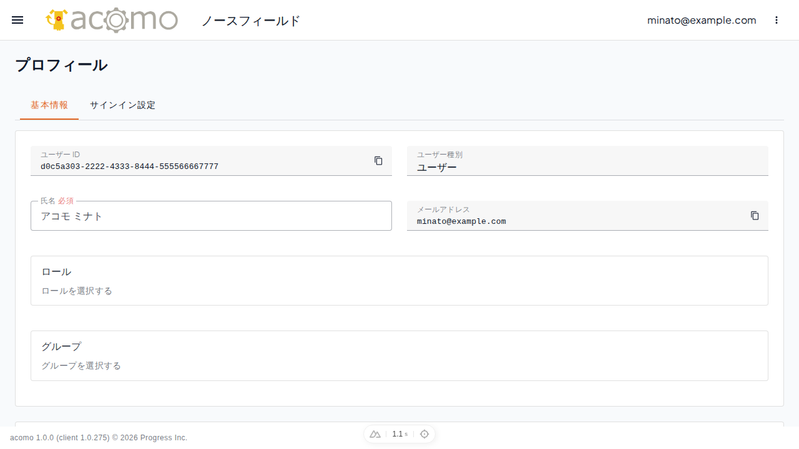Click the 氏名 name input field
799x449 pixels.
pos(211,216)
